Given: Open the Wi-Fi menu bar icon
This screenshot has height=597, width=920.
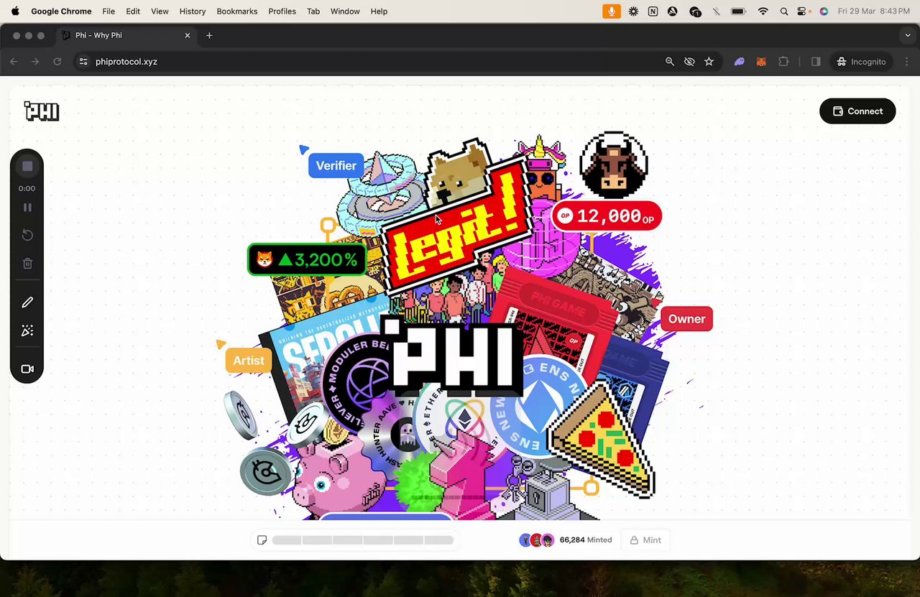Looking at the screenshot, I should (763, 11).
